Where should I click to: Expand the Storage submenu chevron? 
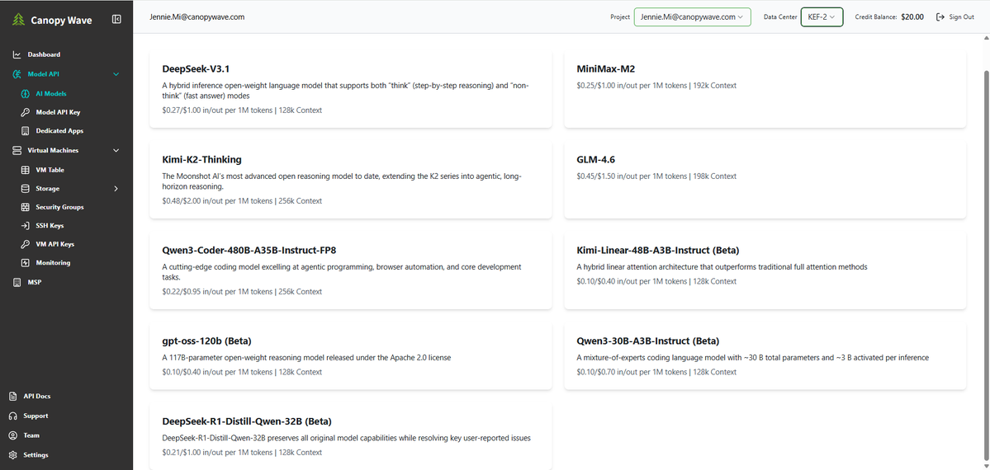[116, 189]
